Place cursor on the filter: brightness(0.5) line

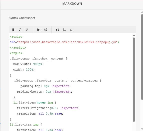pyautogui.click(x=48, y=108)
